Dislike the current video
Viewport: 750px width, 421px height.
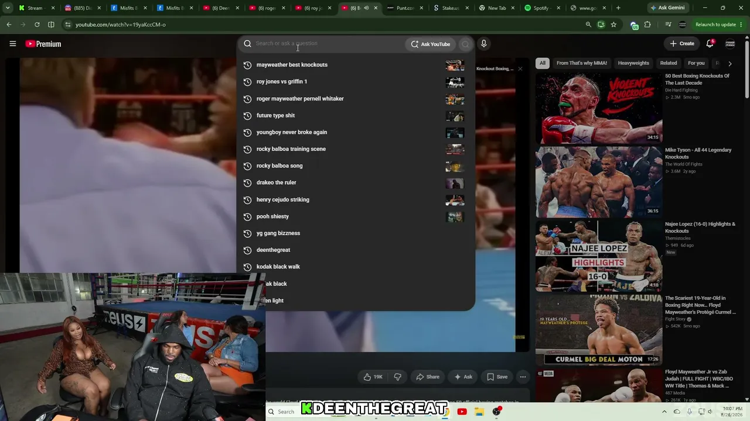[397, 377]
